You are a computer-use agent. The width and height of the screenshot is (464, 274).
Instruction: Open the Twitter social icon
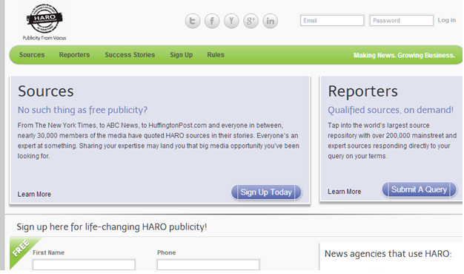(193, 21)
